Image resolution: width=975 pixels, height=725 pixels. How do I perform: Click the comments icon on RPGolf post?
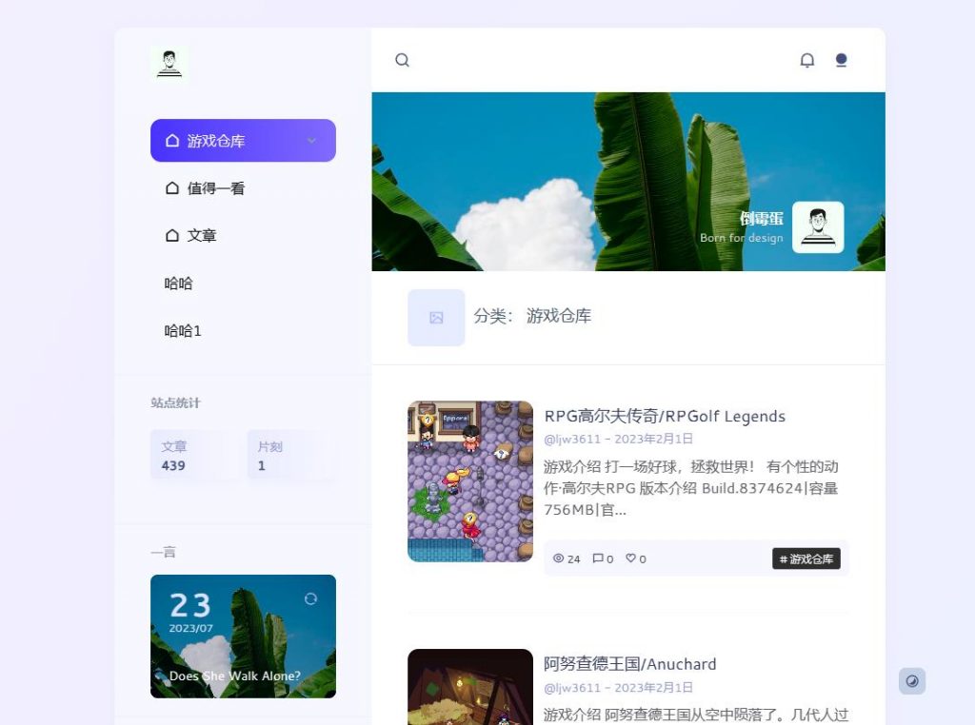(x=598, y=558)
